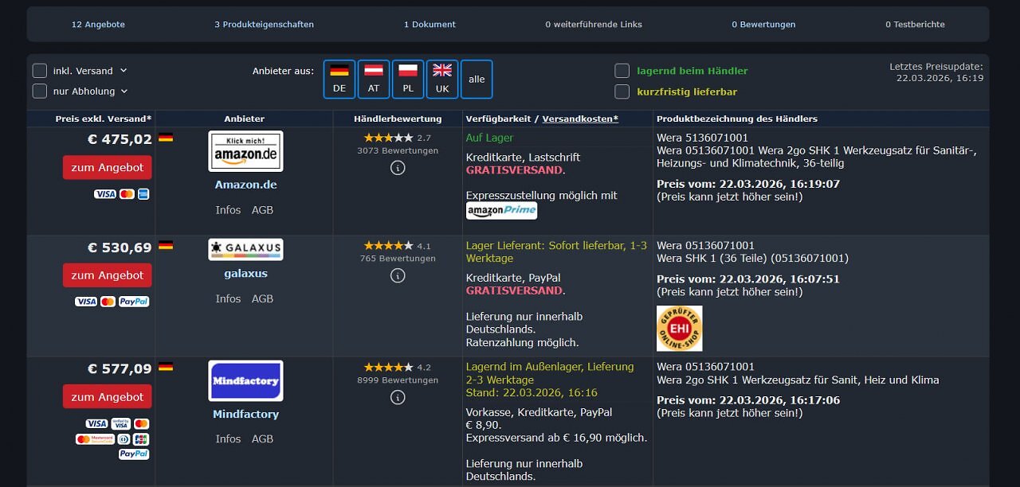Screen dimensions: 1020x487
Task: Click the PayPal icon in the Mindfactory offer
Action: [134, 454]
